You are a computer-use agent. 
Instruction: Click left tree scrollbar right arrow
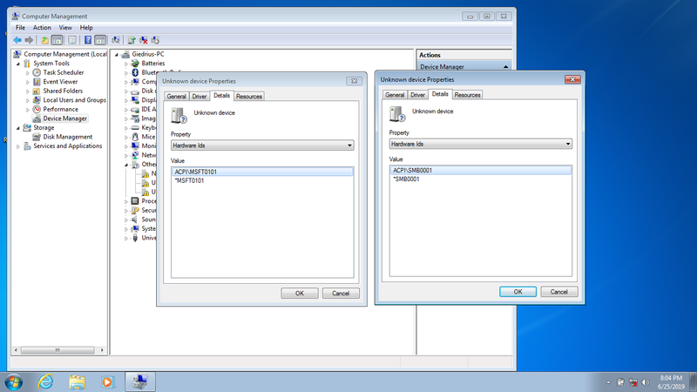tap(102, 350)
